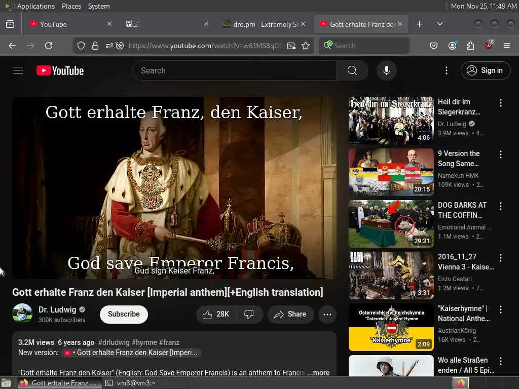Click the Share button

290,314
